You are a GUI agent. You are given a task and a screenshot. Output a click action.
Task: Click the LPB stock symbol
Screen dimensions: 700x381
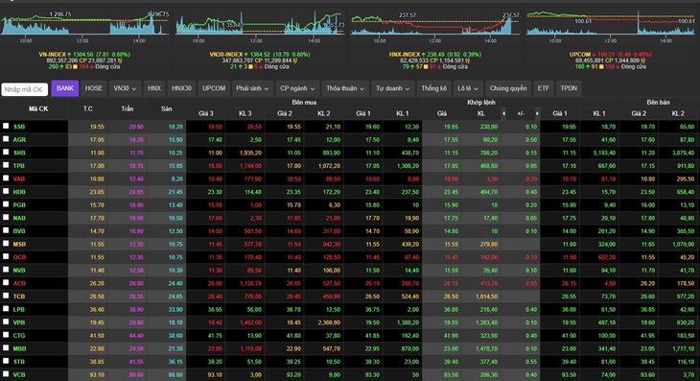tap(19, 309)
